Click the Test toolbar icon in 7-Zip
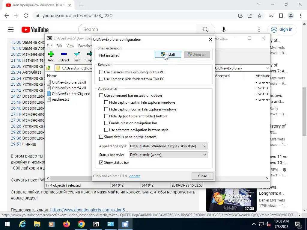 click(x=77, y=56)
